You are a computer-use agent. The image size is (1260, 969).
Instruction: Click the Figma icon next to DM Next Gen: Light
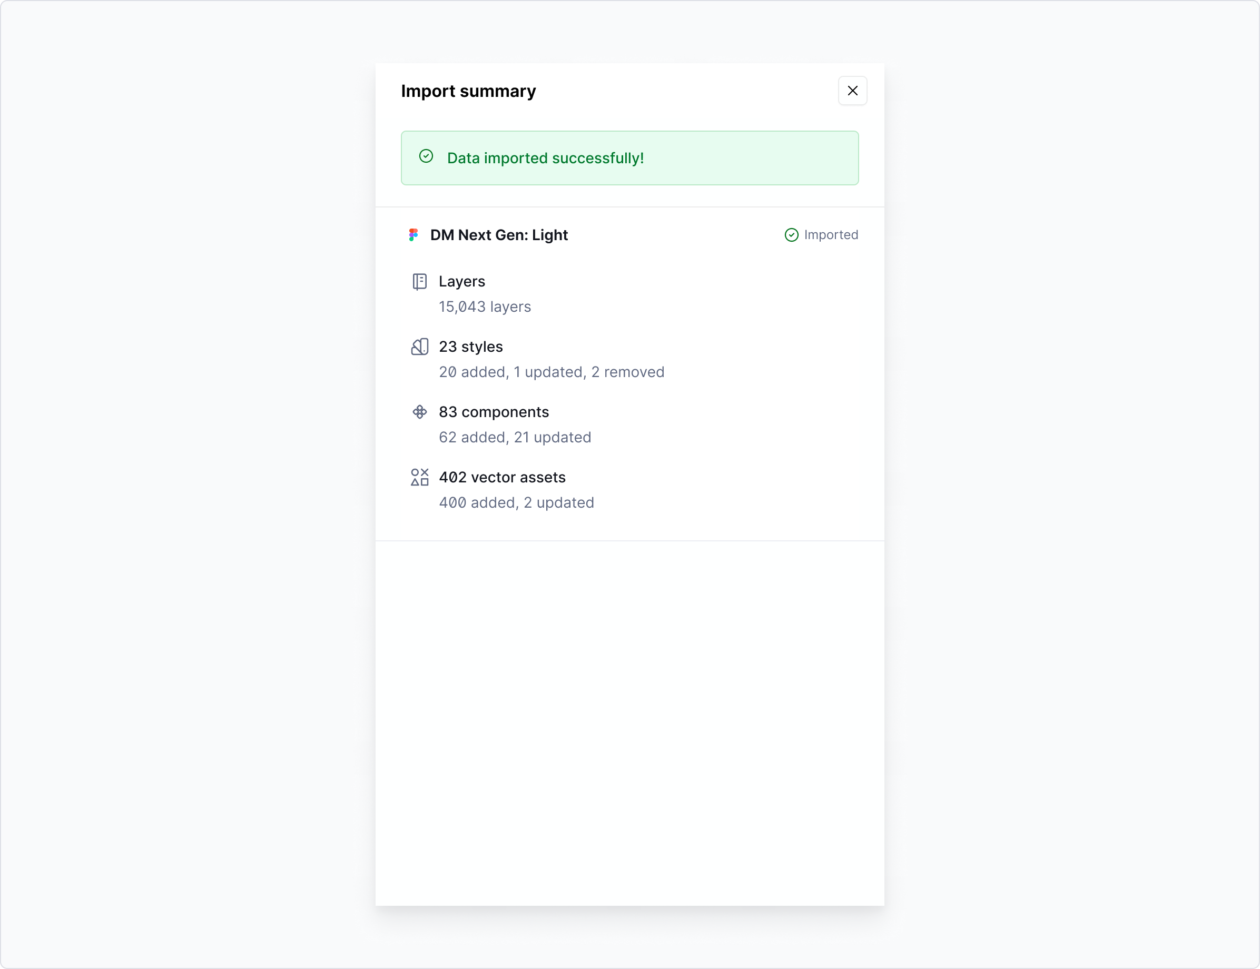(x=413, y=235)
